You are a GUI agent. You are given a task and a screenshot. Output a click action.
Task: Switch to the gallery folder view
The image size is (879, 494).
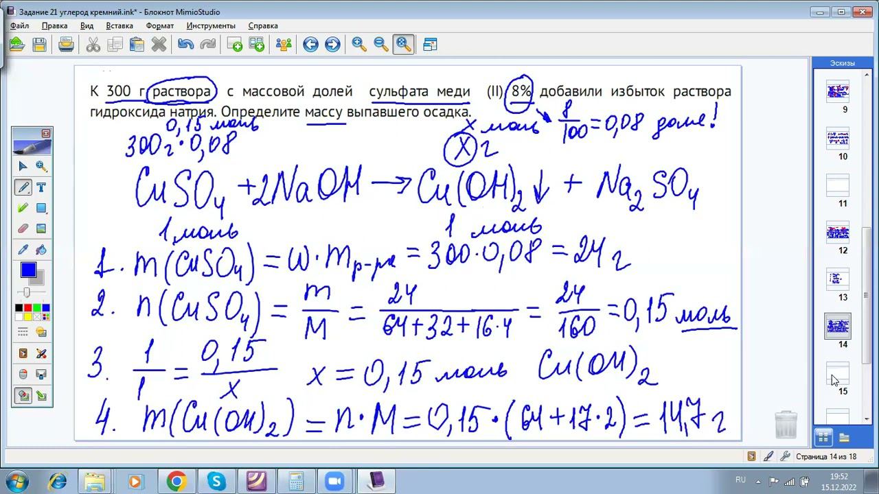[844, 438]
